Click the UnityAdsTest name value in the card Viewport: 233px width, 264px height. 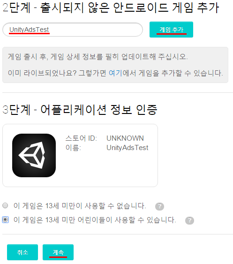pos(127,148)
